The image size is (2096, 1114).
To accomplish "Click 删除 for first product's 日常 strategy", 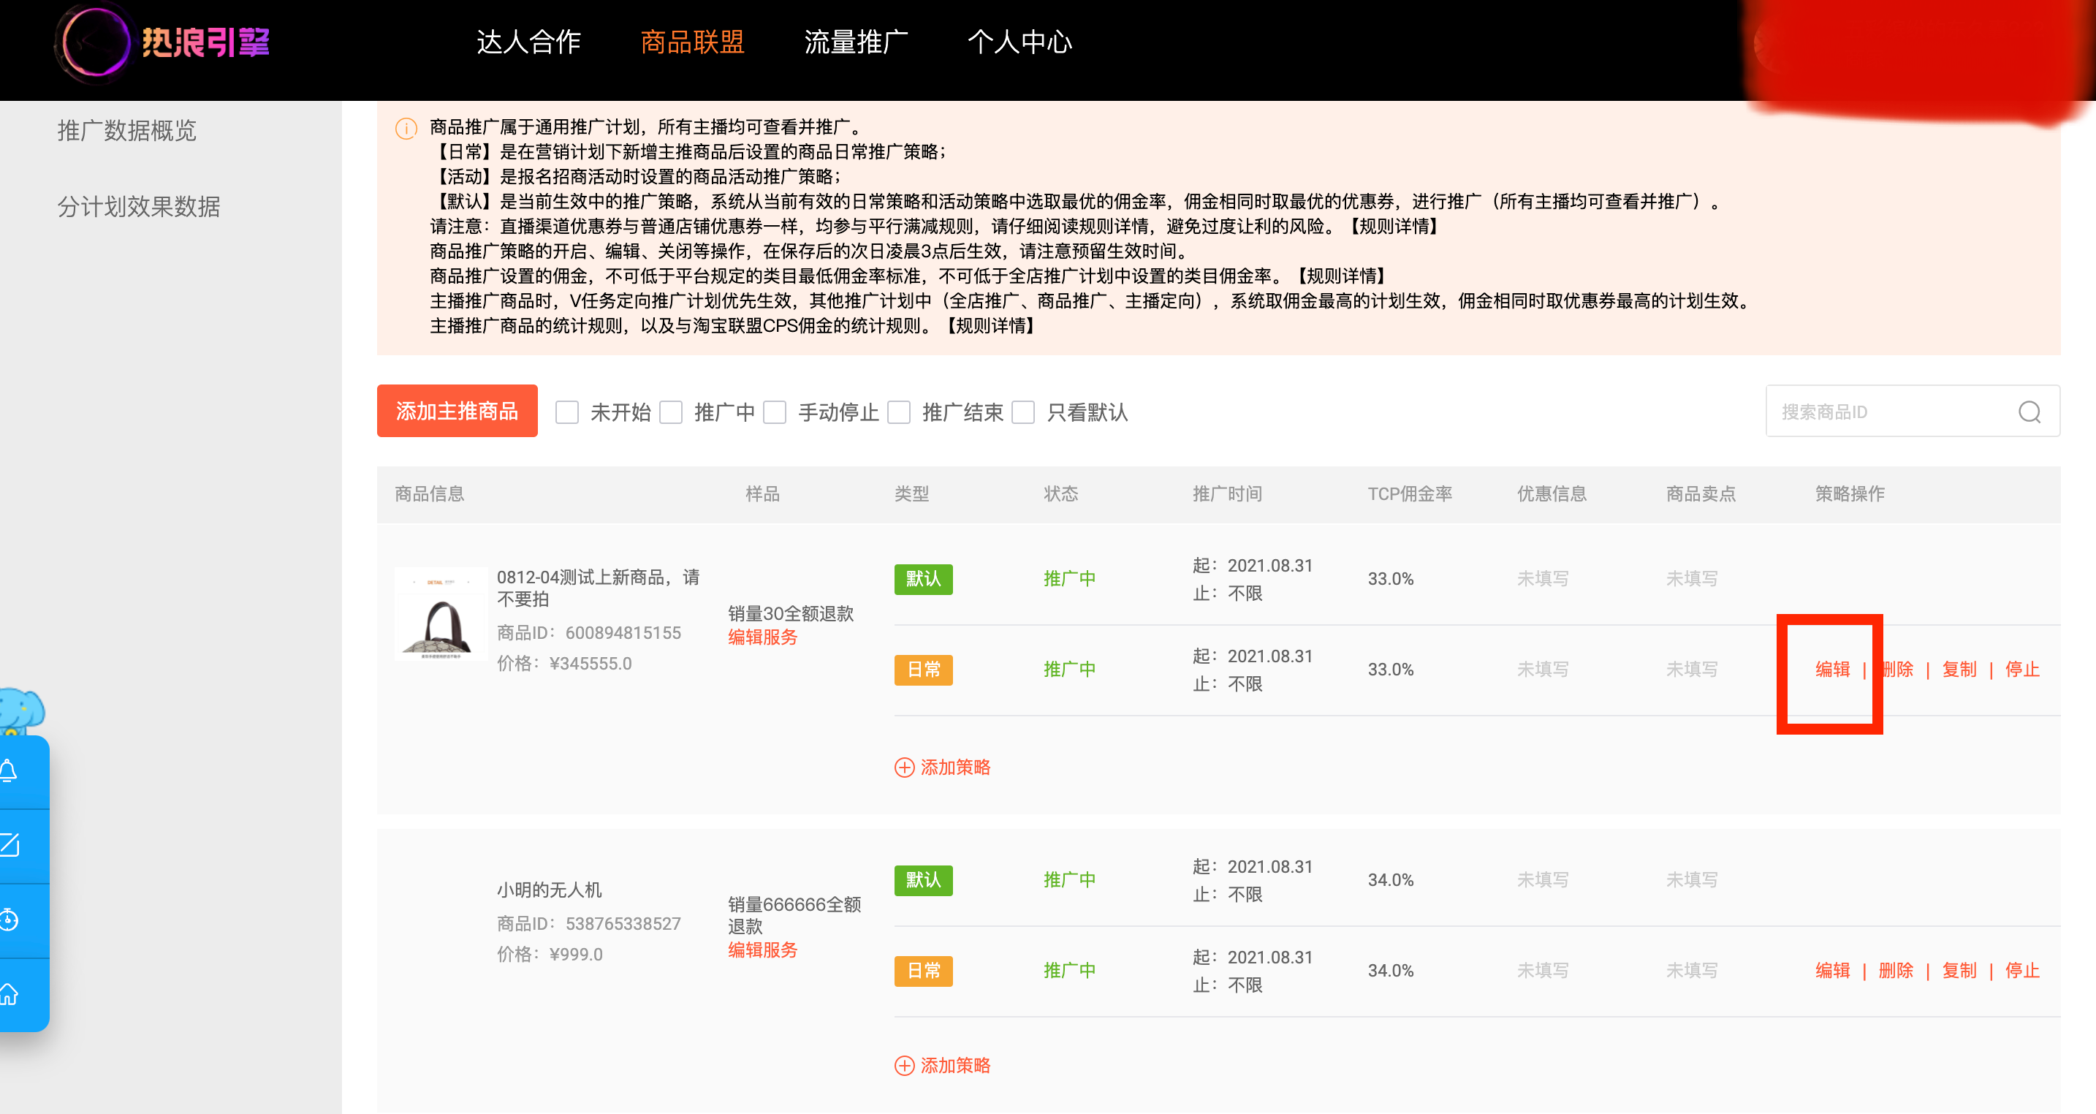I will [1896, 669].
